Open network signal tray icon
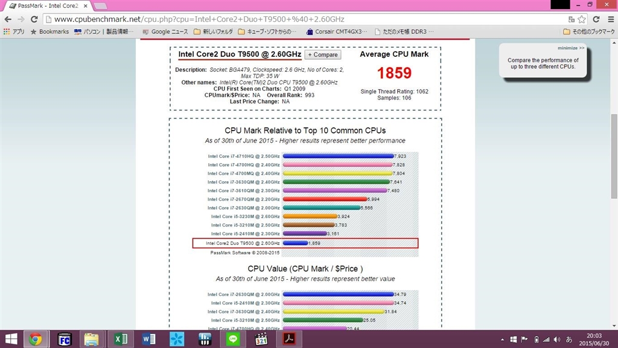This screenshot has height=348, width=618. 546,340
